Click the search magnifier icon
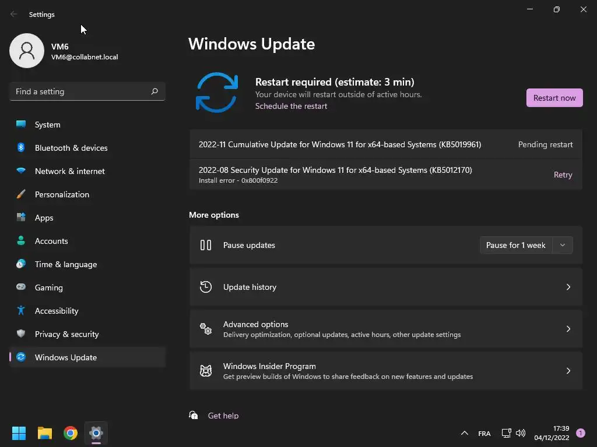The height and width of the screenshot is (447, 597). click(x=154, y=91)
